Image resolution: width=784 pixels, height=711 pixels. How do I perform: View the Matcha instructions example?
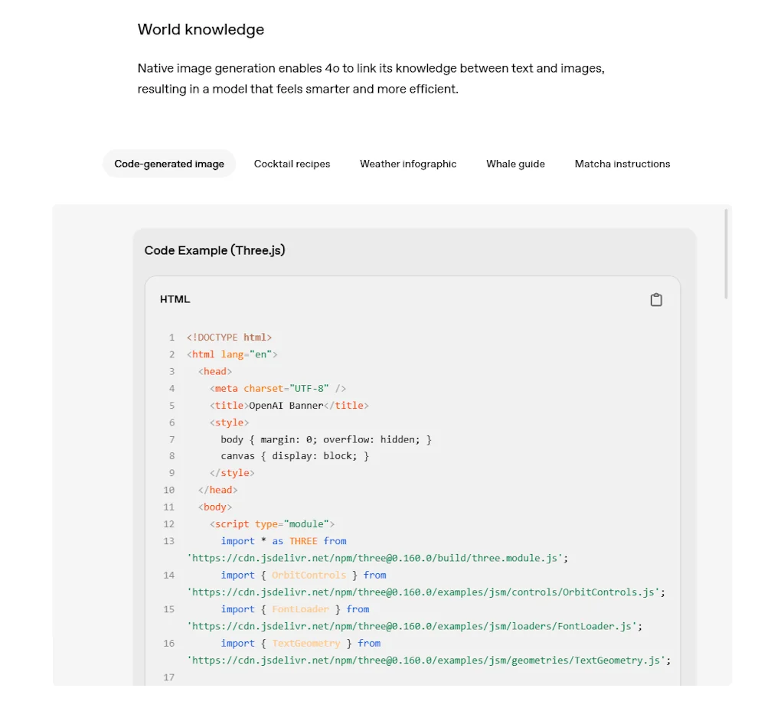coord(622,163)
